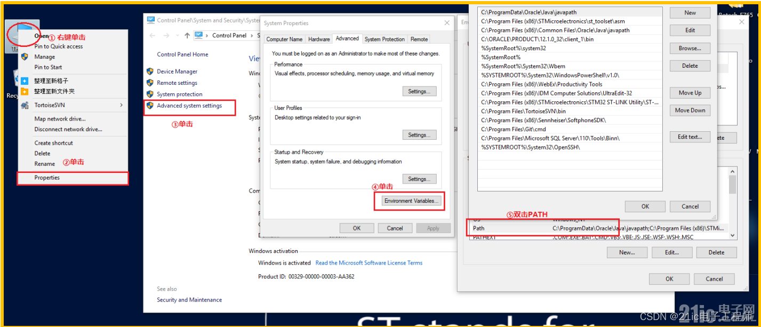761x327 pixels.
Task: Click Cancel in System Properties
Action: pos(395,228)
